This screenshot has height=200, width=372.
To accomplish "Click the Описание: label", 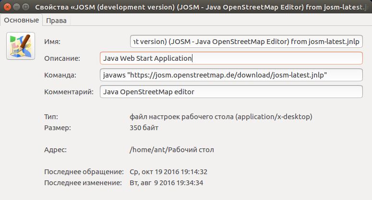I will [62, 58].
